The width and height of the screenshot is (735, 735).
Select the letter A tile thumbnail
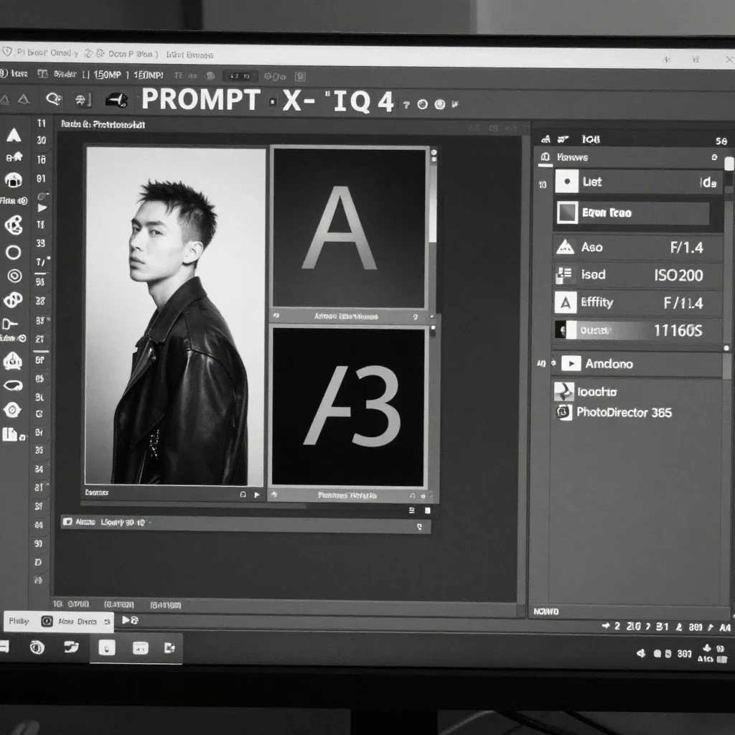349,228
